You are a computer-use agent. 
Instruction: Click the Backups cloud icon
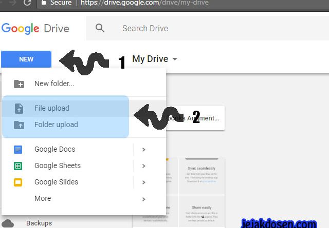(x=8, y=223)
